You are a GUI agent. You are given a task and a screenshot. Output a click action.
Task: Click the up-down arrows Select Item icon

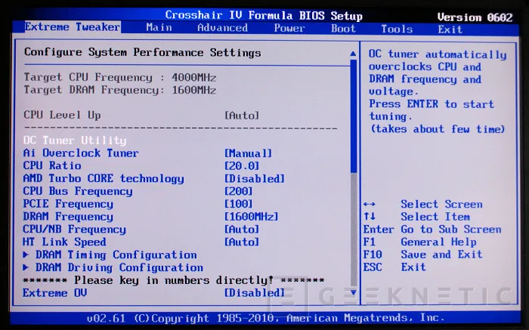tap(370, 217)
